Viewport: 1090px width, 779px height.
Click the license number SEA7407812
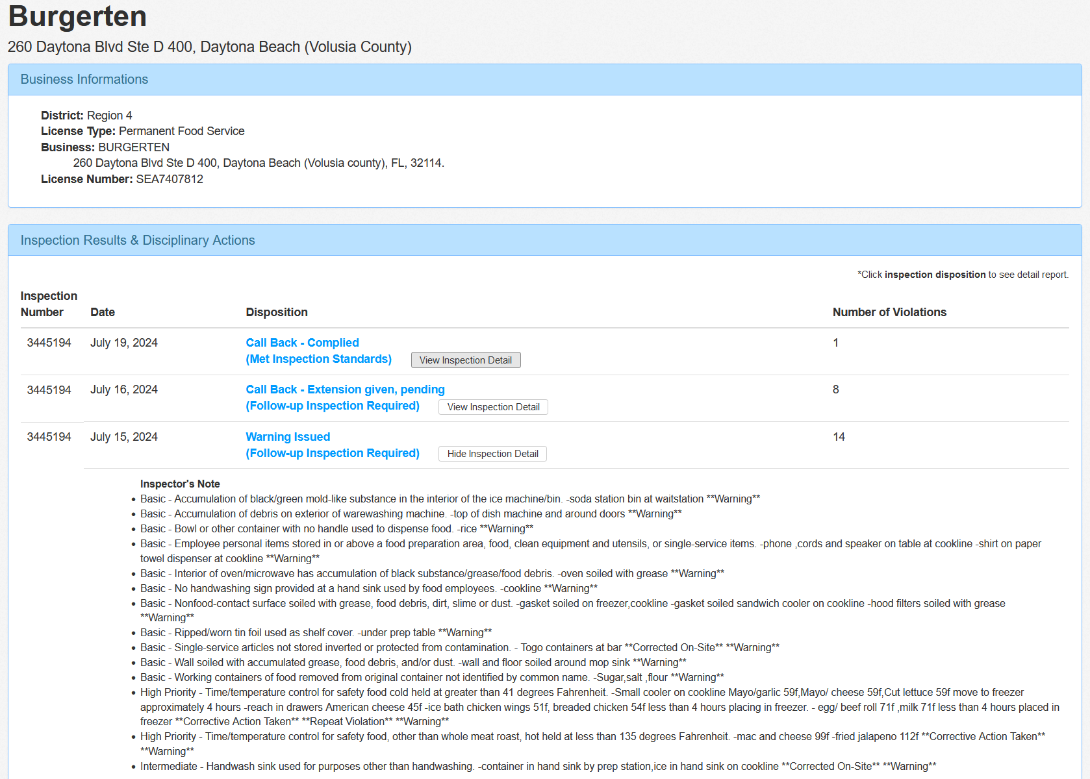click(170, 179)
